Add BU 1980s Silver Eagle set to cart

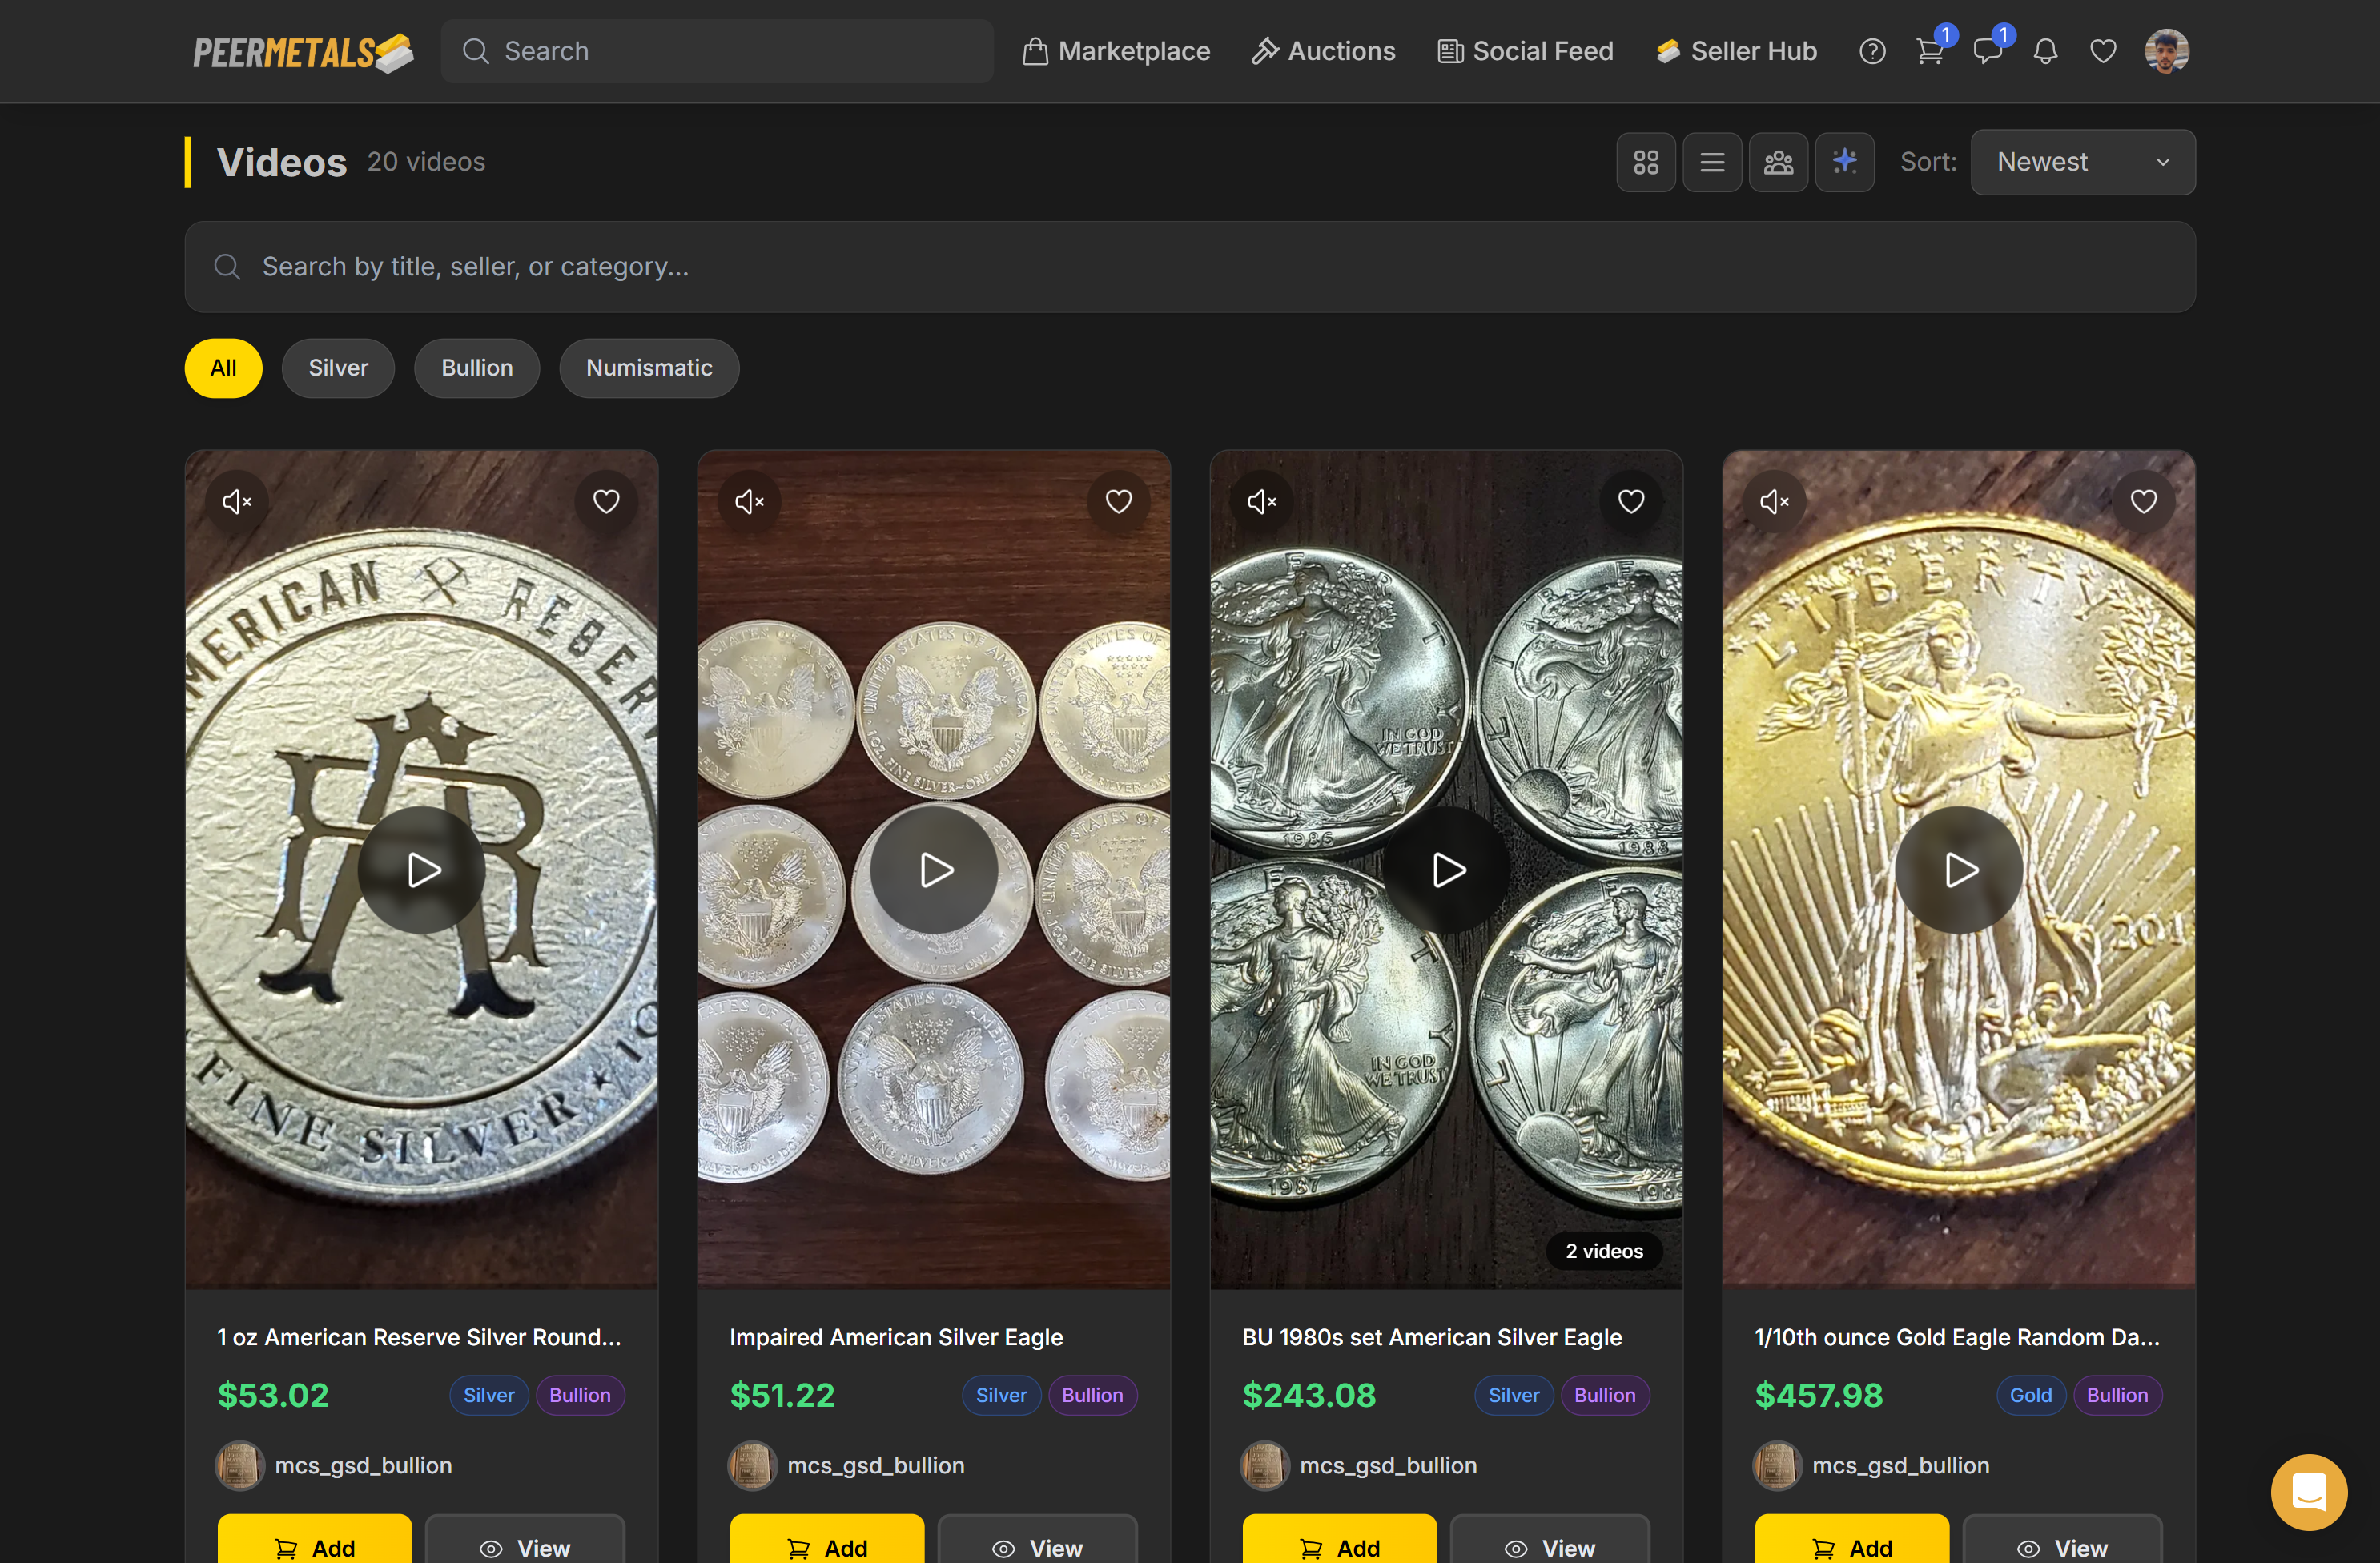click(x=1339, y=1546)
